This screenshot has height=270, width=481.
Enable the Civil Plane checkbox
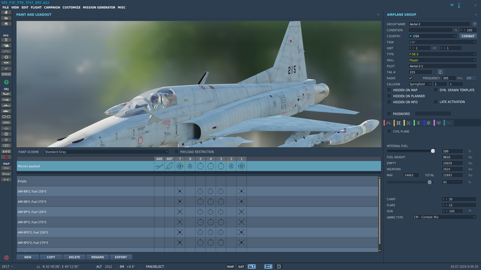tap(389, 131)
